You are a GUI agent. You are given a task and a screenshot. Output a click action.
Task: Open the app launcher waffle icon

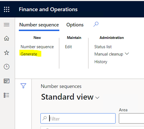click(7, 9)
